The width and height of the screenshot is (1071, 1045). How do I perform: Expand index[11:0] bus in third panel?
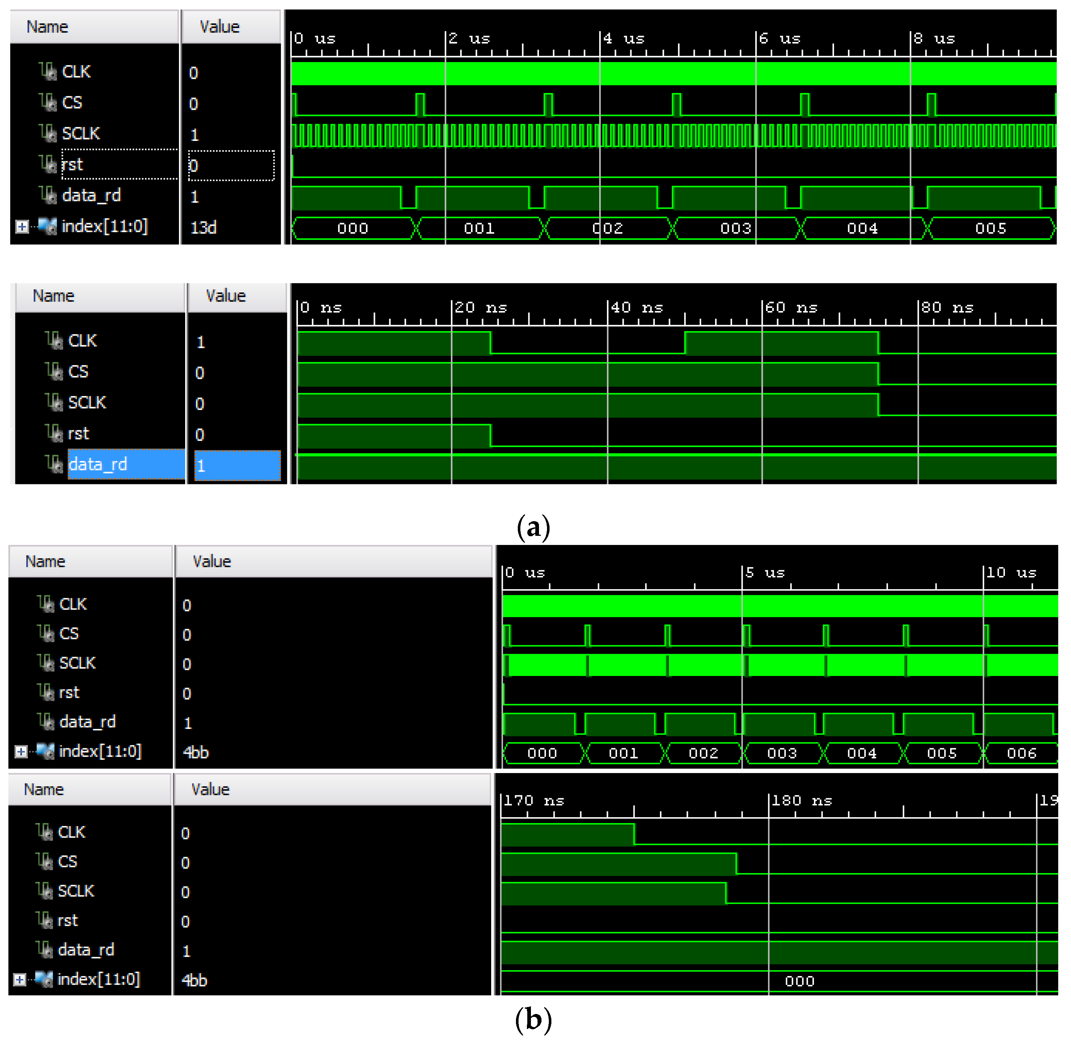21,752
